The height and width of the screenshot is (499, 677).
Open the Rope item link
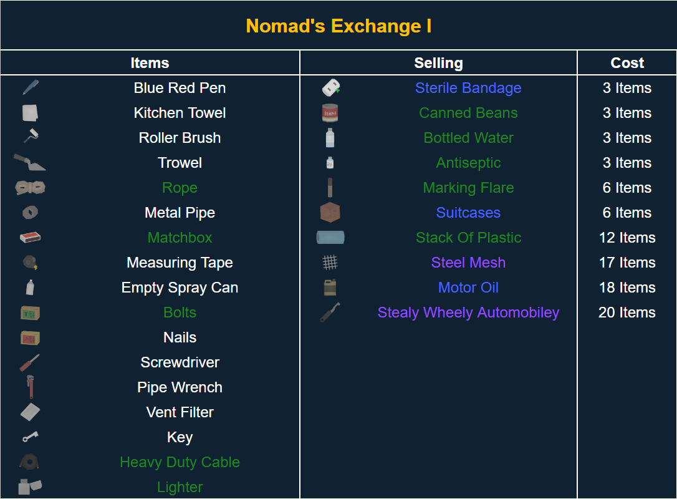tap(180, 188)
